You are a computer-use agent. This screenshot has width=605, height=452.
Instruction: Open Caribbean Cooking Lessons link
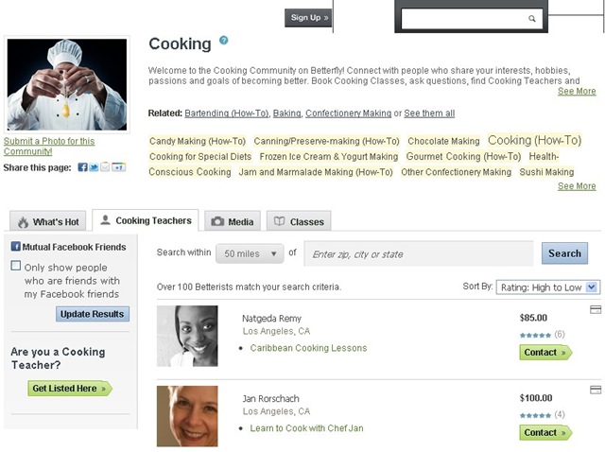[308, 348]
